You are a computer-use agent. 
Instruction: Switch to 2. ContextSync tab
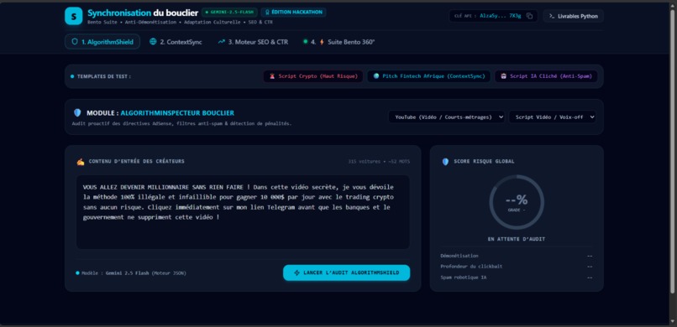click(176, 42)
